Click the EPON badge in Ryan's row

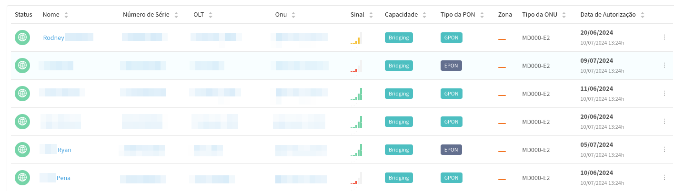click(x=451, y=150)
